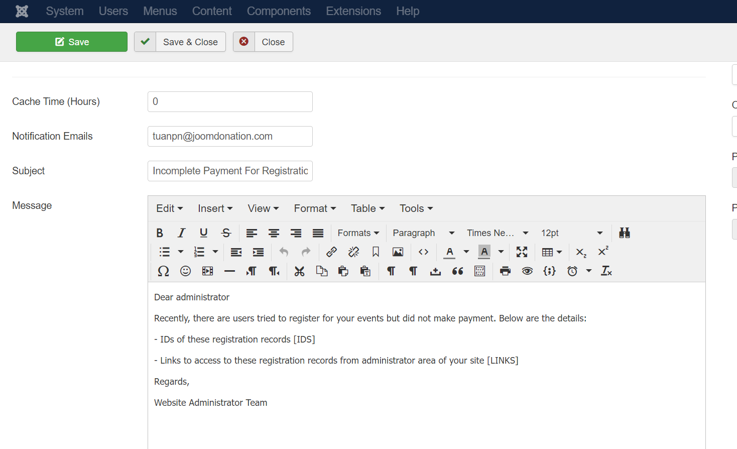
Task: Insert a bullet list
Action: coord(164,252)
